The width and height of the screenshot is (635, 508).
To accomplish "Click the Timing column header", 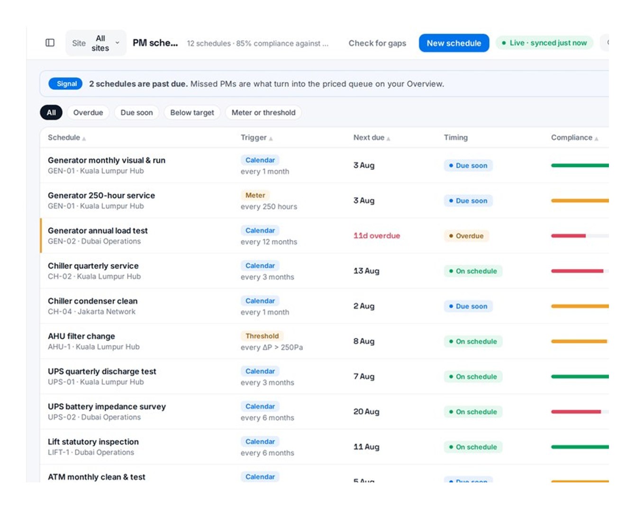I will pyautogui.click(x=455, y=137).
